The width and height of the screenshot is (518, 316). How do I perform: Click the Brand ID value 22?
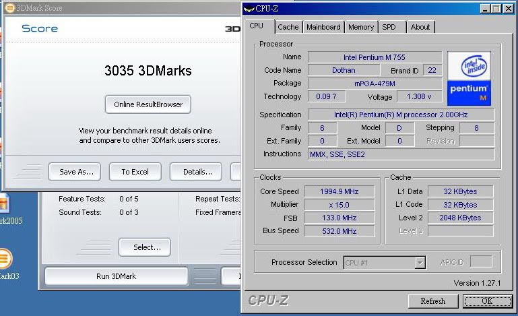click(432, 70)
